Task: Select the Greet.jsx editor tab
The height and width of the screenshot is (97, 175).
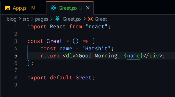Action: pyautogui.click(x=70, y=8)
